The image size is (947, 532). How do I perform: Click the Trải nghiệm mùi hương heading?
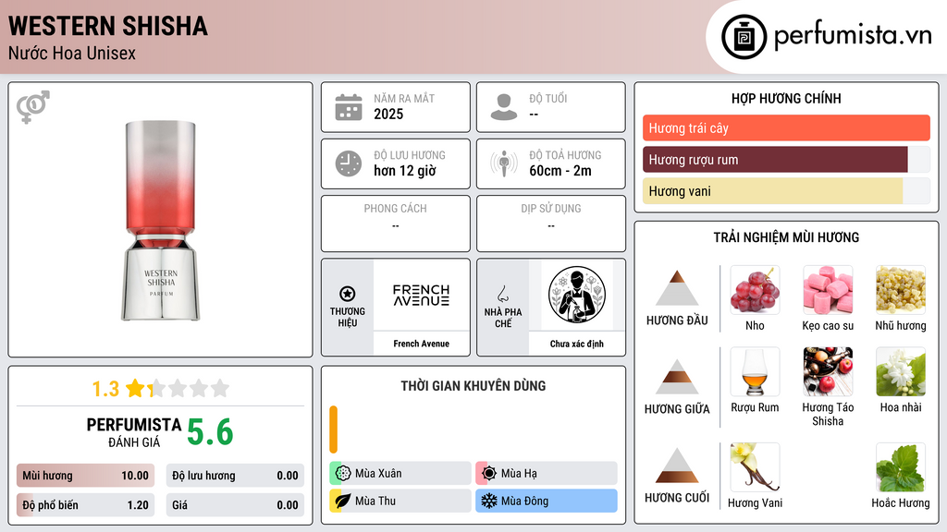pos(786,237)
